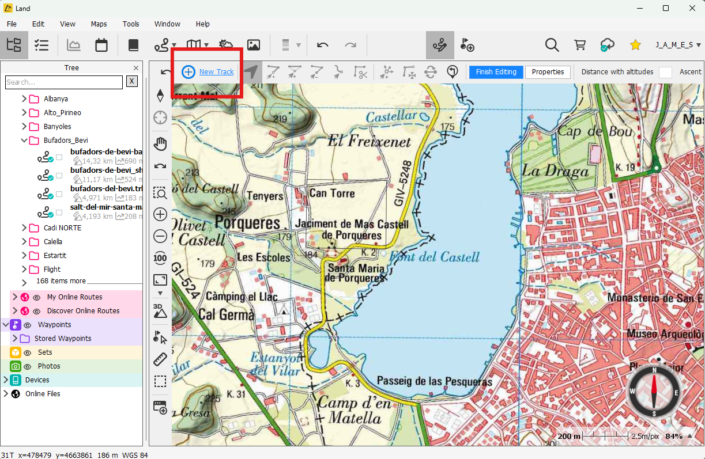Click the zoom out minus icon
The height and width of the screenshot is (459, 705).
(160, 237)
